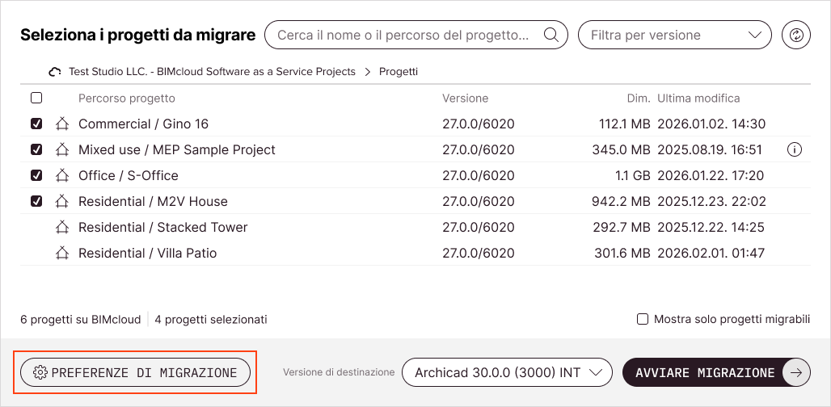Uncheck the Residential / M2V House checkbox

[36, 202]
